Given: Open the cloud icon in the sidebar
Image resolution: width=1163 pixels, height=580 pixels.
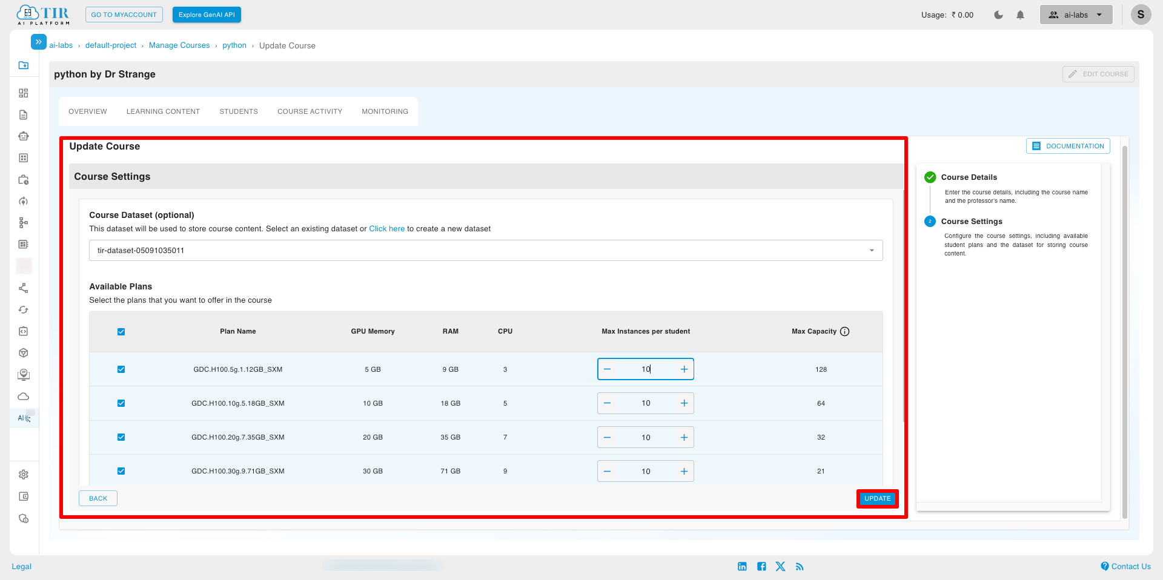Looking at the screenshot, I should pyautogui.click(x=24, y=397).
